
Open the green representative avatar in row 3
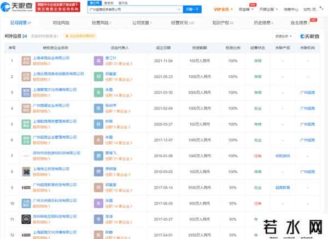coord(98,93)
